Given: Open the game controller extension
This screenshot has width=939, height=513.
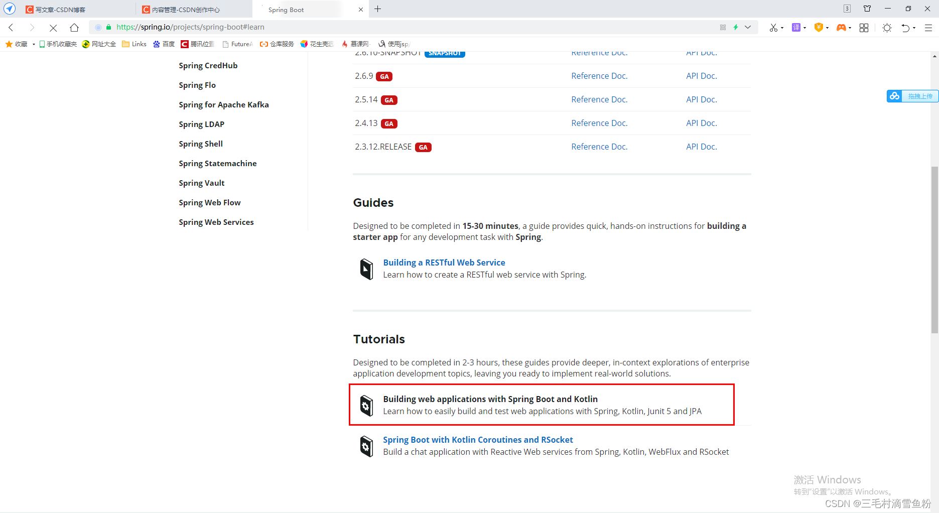Looking at the screenshot, I should 841,28.
